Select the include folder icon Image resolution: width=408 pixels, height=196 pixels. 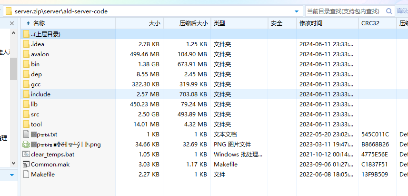(26, 94)
